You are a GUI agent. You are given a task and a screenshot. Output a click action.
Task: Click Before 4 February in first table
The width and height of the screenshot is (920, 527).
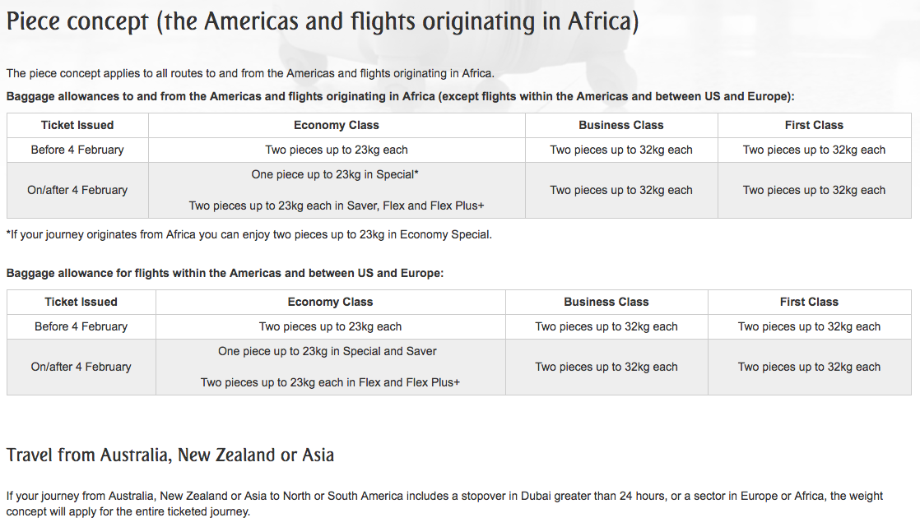[77, 150]
